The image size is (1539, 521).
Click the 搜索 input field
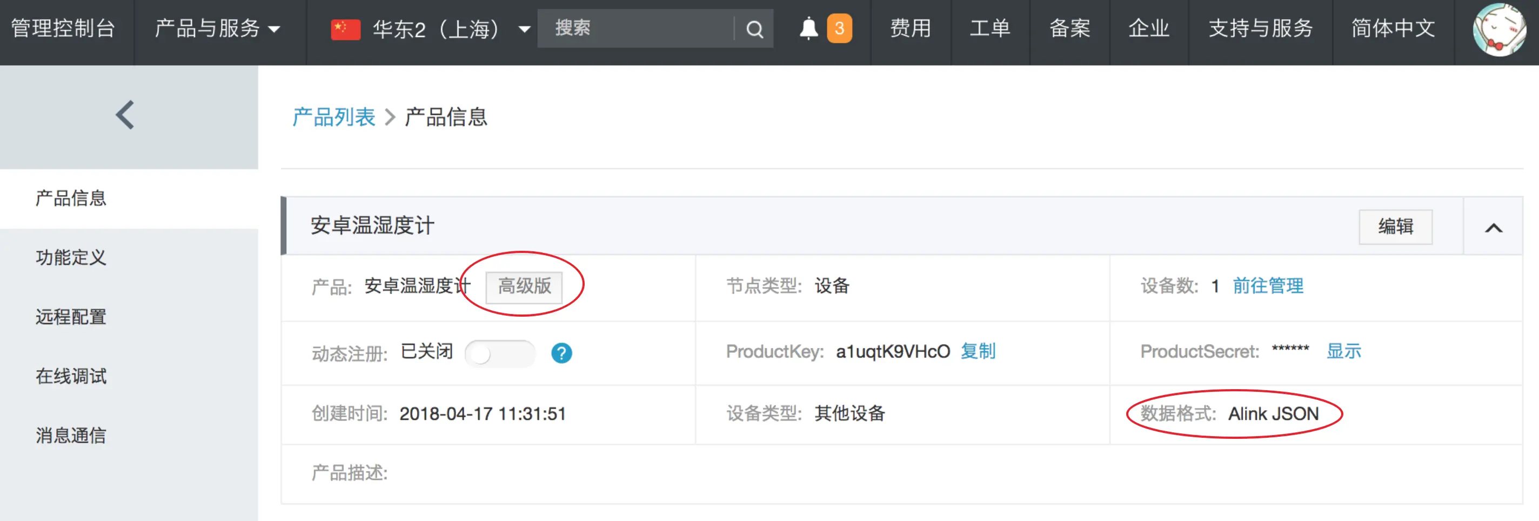pyautogui.click(x=635, y=28)
